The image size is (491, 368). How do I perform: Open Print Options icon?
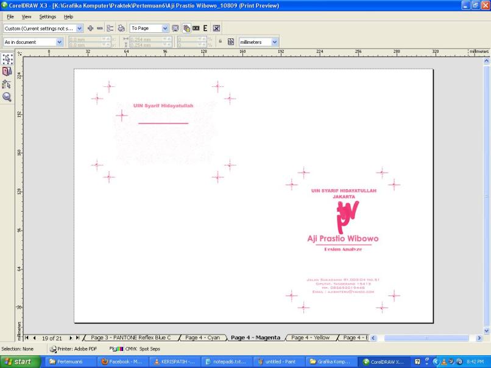(x=110, y=29)
